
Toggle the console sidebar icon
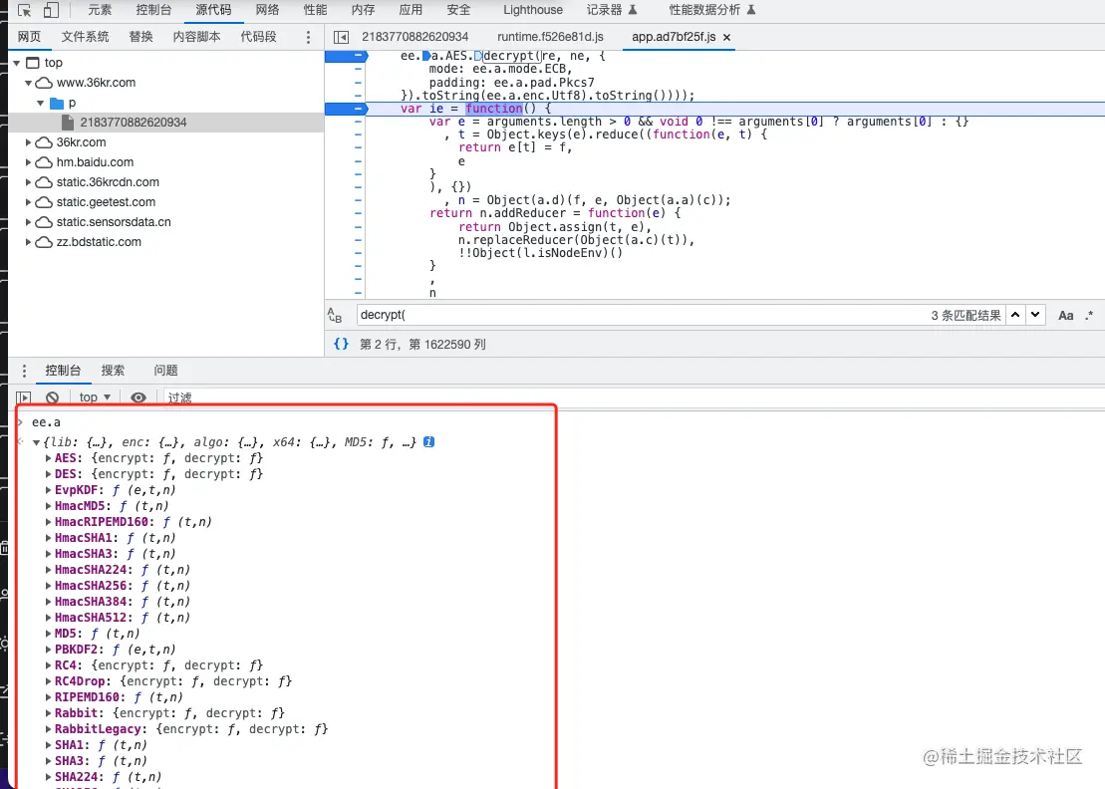point(23,397)
